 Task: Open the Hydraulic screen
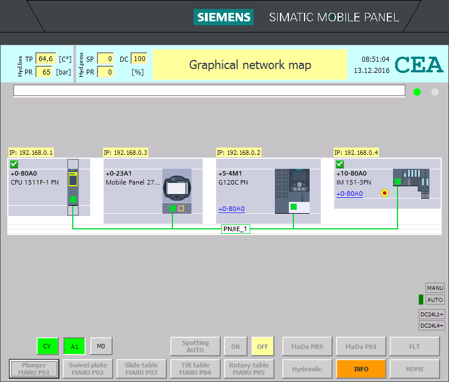pos(307,369)
